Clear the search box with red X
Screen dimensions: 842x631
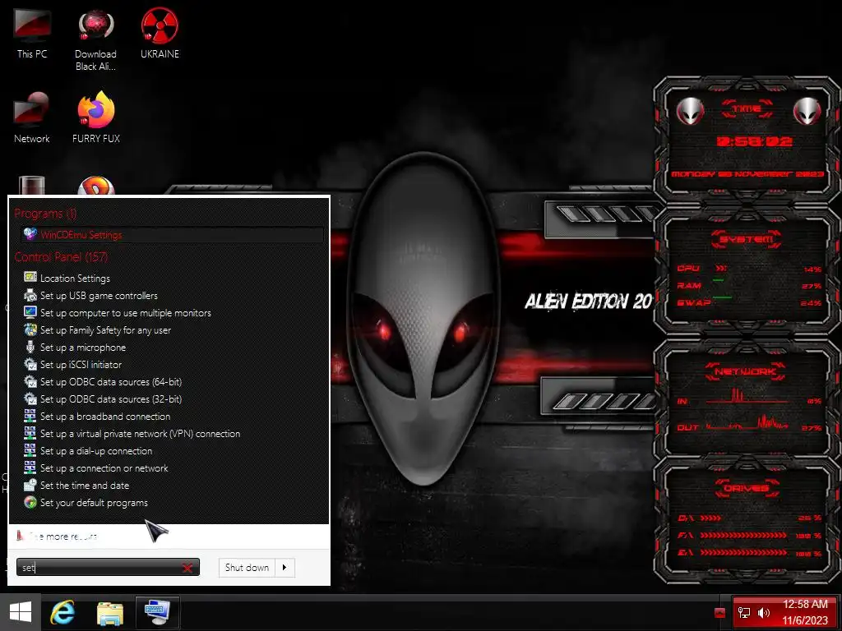pos(187,568)
